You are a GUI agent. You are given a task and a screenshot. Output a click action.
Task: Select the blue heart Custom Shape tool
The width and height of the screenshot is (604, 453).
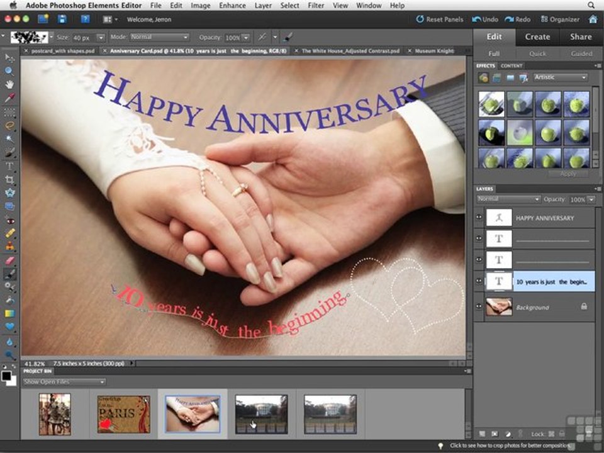click(x=9, y=327)
